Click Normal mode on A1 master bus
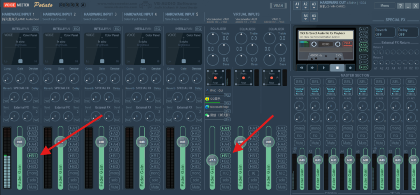The width and height of the screenshot is (420, 195). 299,91
